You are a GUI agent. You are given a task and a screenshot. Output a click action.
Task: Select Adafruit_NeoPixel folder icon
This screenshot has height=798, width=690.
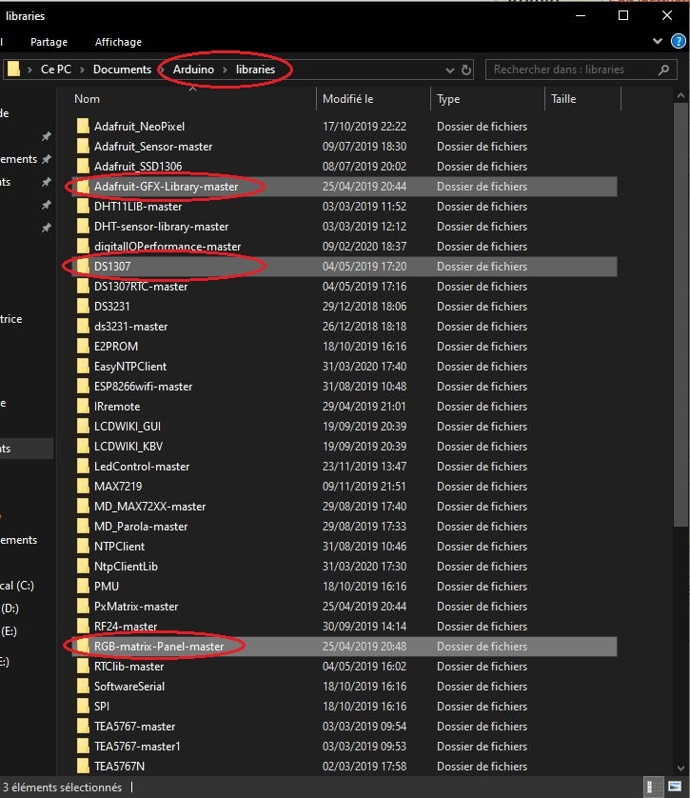point(83,127)
